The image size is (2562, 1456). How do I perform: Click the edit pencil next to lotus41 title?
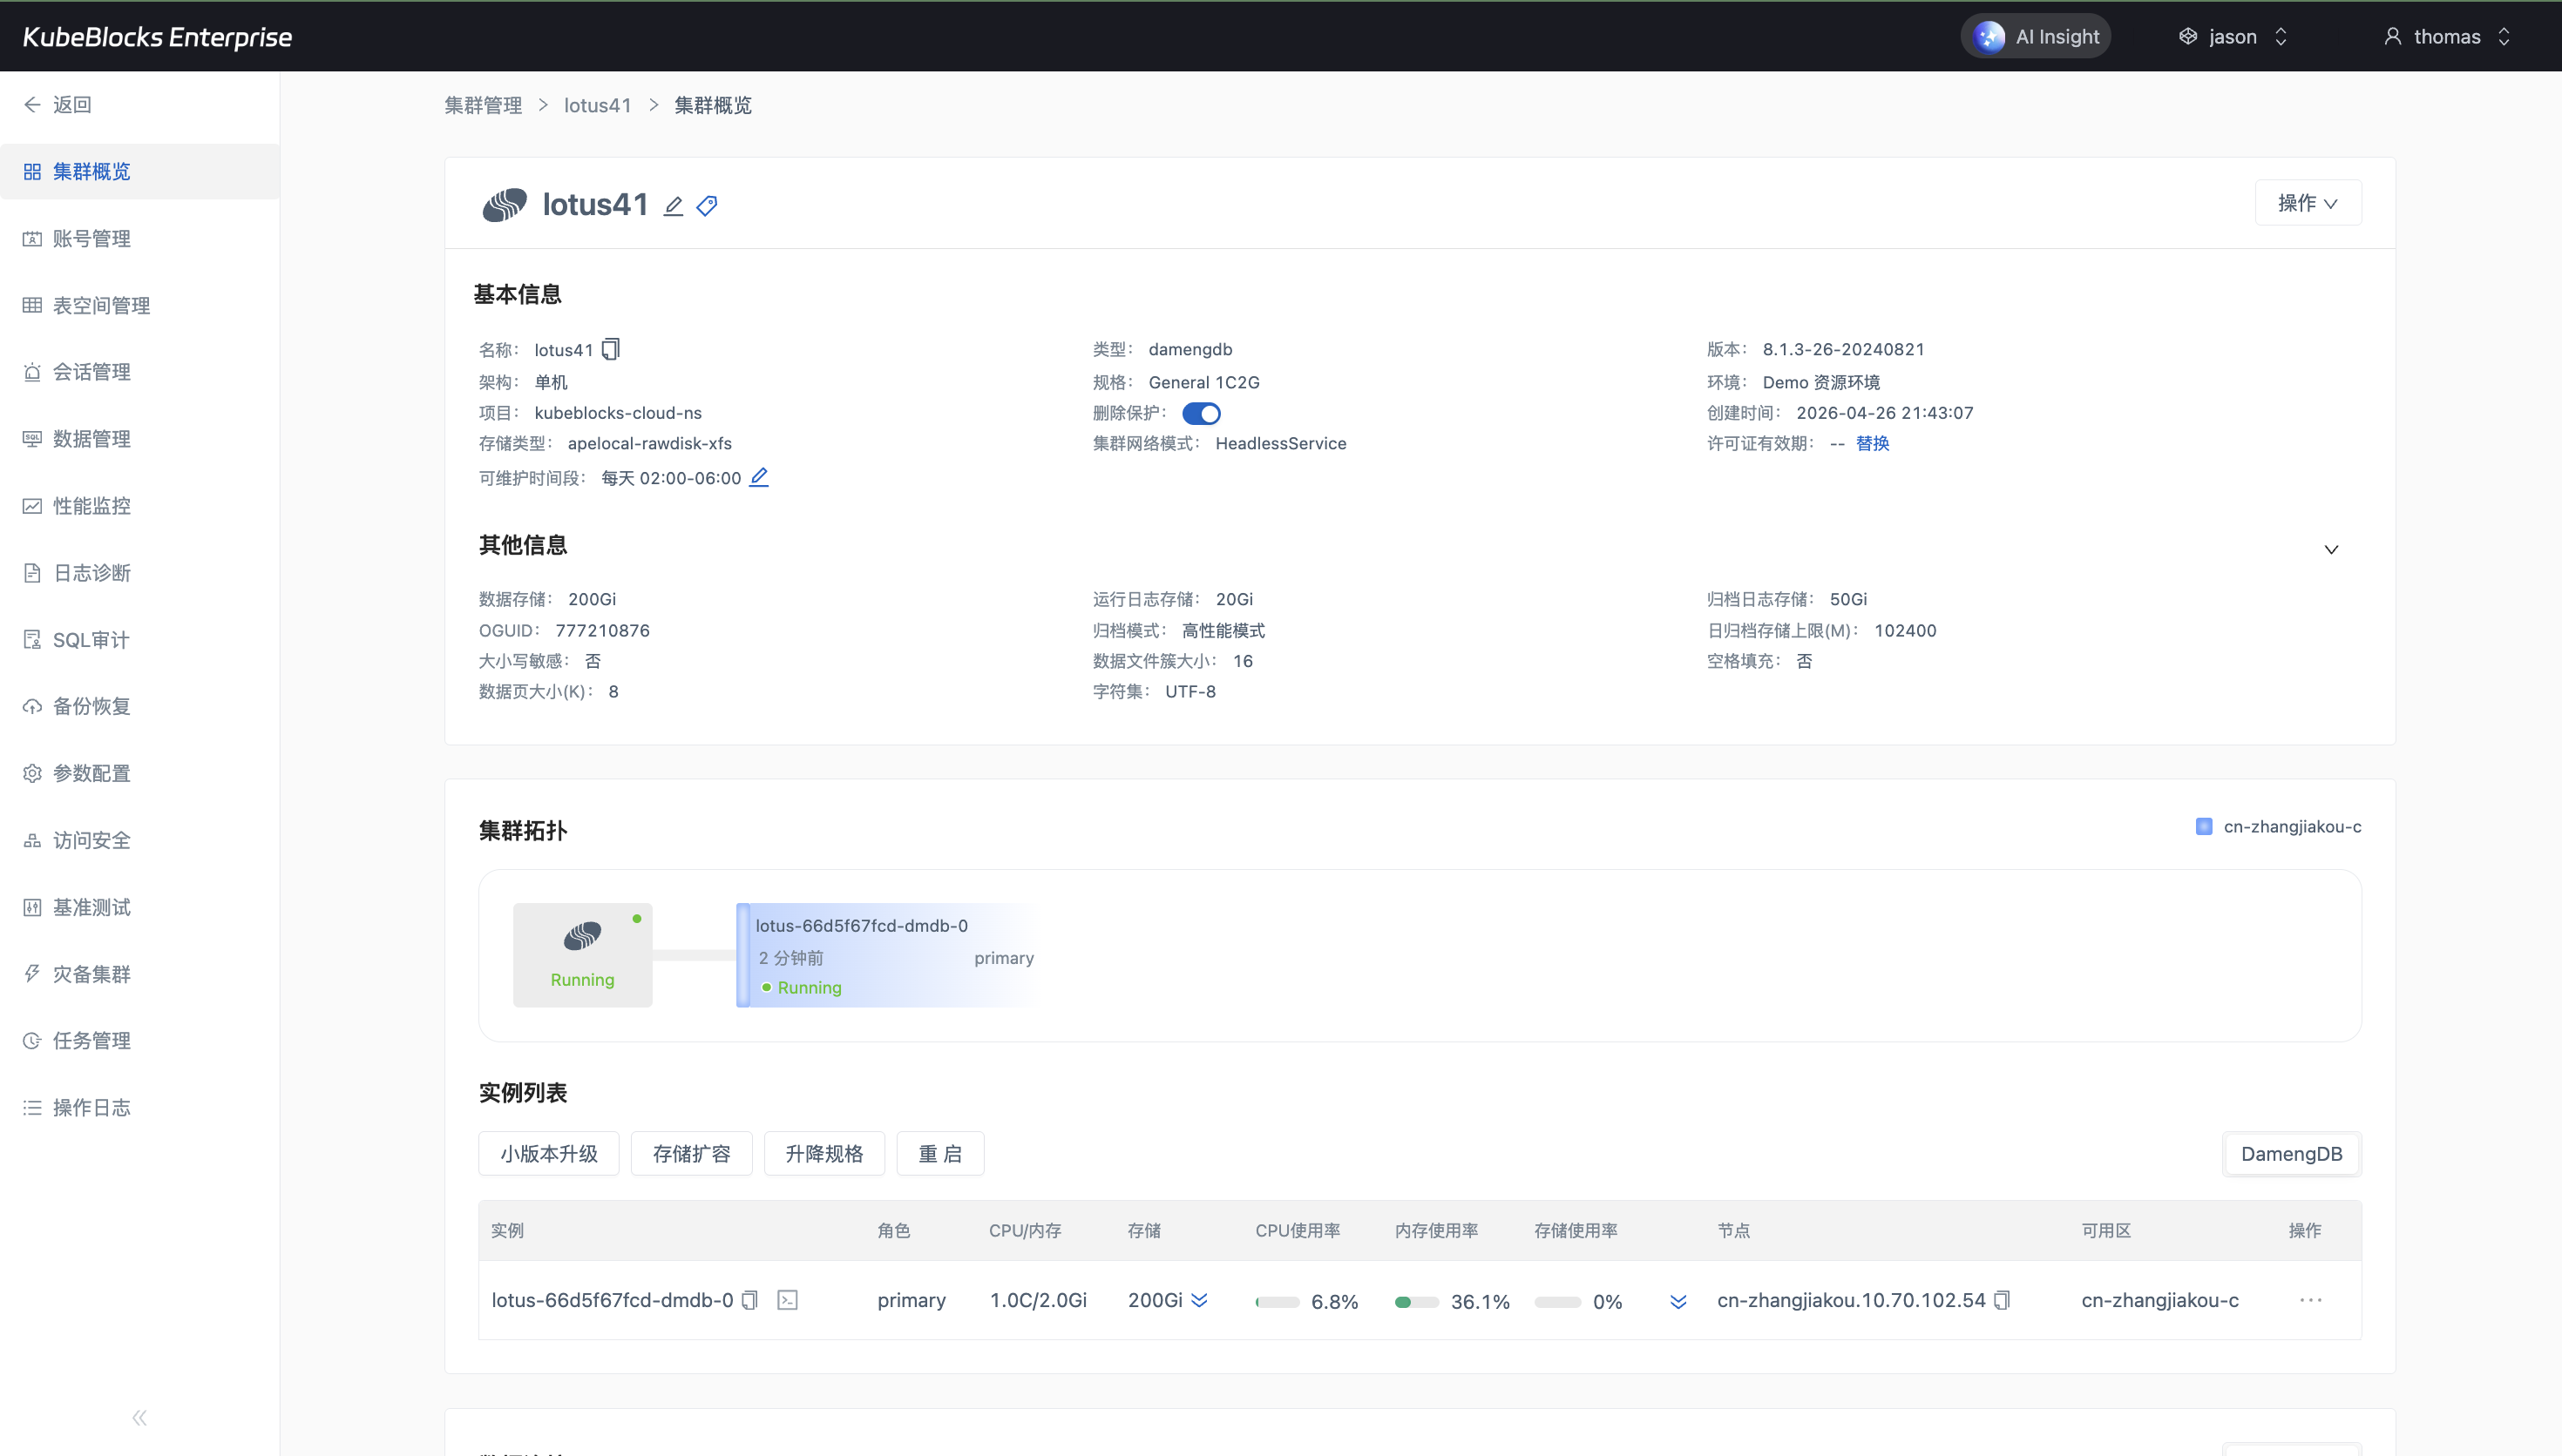tap(674, 206)
